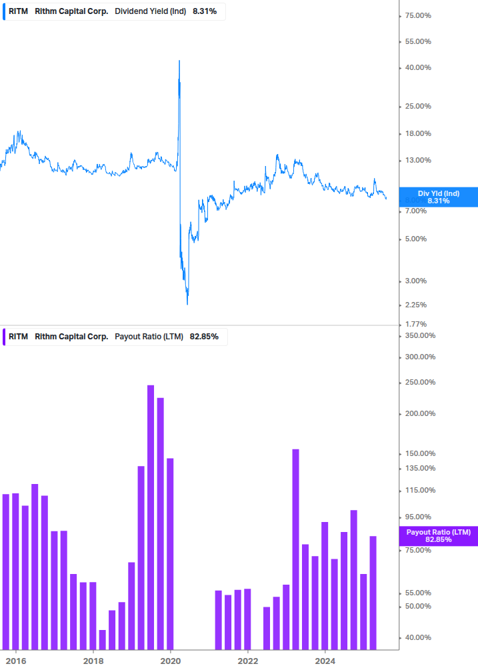Click the 95.00% payout ratio axis label

[x=418, y=517]
